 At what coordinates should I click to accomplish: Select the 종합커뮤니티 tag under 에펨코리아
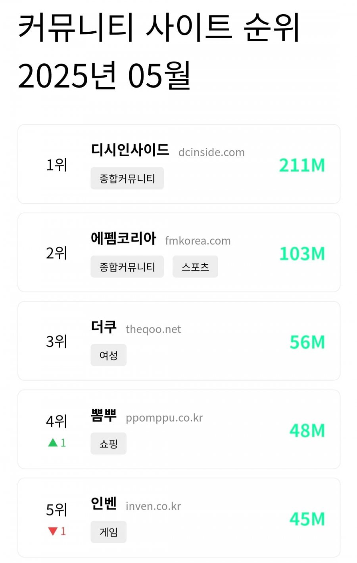[127, 267]
